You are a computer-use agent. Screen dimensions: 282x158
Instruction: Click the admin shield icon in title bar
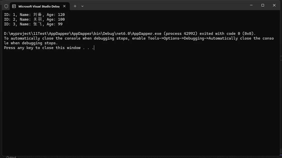point(6,6)
